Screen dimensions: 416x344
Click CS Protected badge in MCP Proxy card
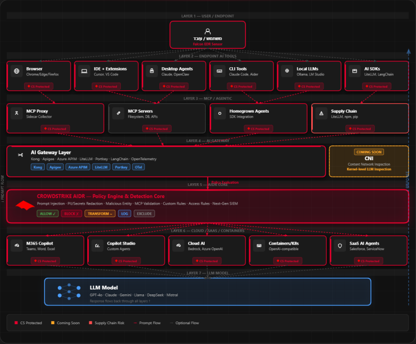click(56, 129)
